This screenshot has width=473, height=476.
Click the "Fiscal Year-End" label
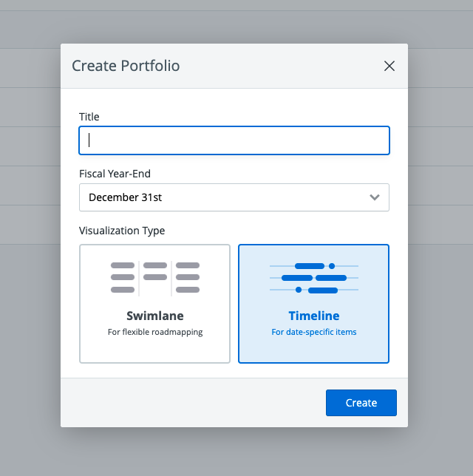coord(115,174)
